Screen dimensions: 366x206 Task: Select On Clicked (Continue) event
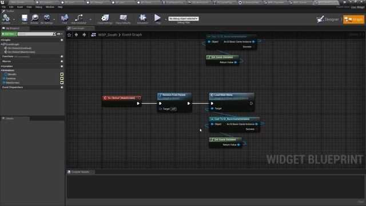(x=19, y=48)
